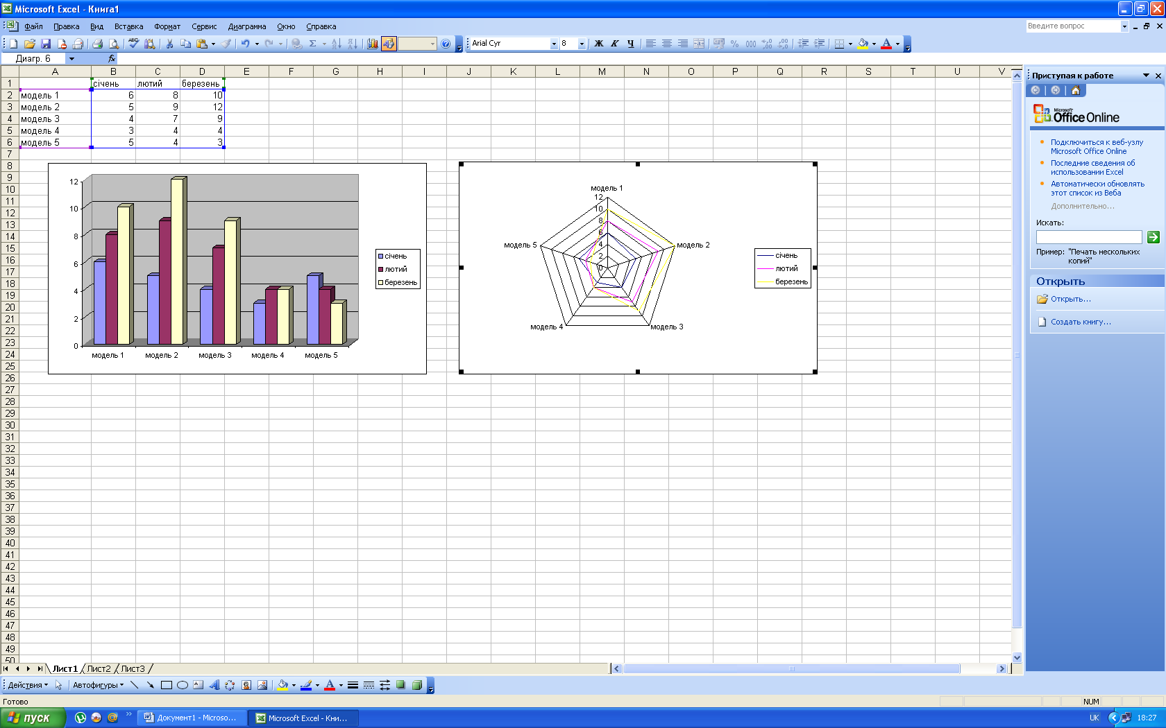Click the formatting toolbar Font Color swatch
The image size is (1166, 728).
coord(886,44)
